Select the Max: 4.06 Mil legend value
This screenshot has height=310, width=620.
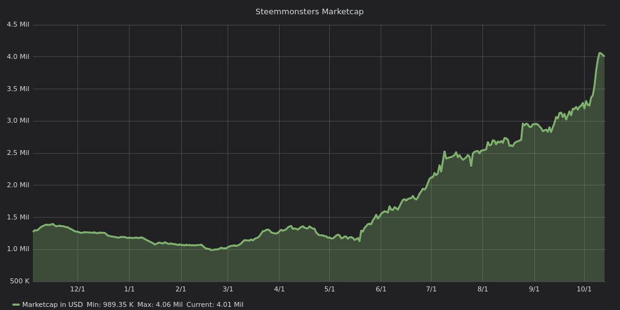[160, 304]
